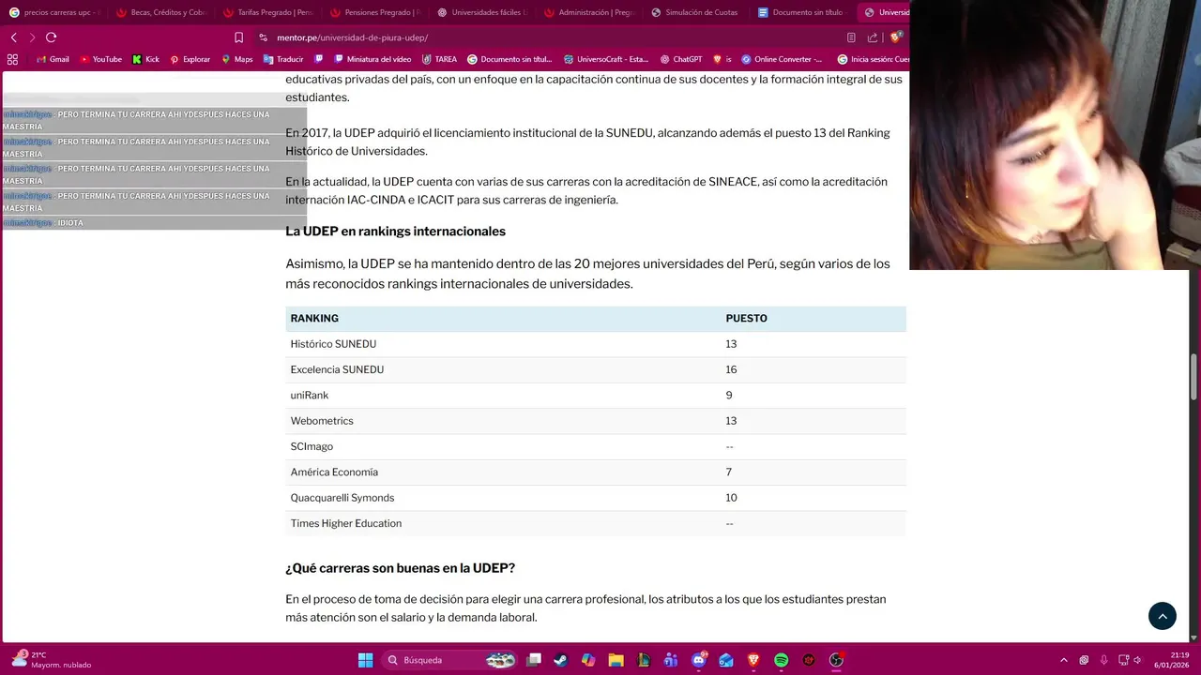Open Task View on the taskbar

coord(534,660)
